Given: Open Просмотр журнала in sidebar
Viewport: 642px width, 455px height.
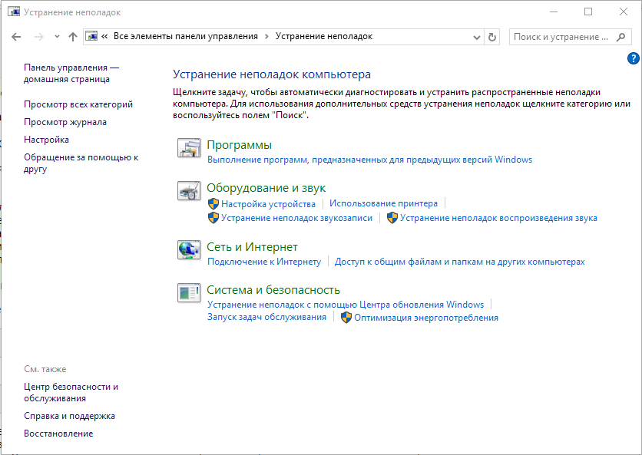Looking at the screenshot, I should [x=65, y=122].
